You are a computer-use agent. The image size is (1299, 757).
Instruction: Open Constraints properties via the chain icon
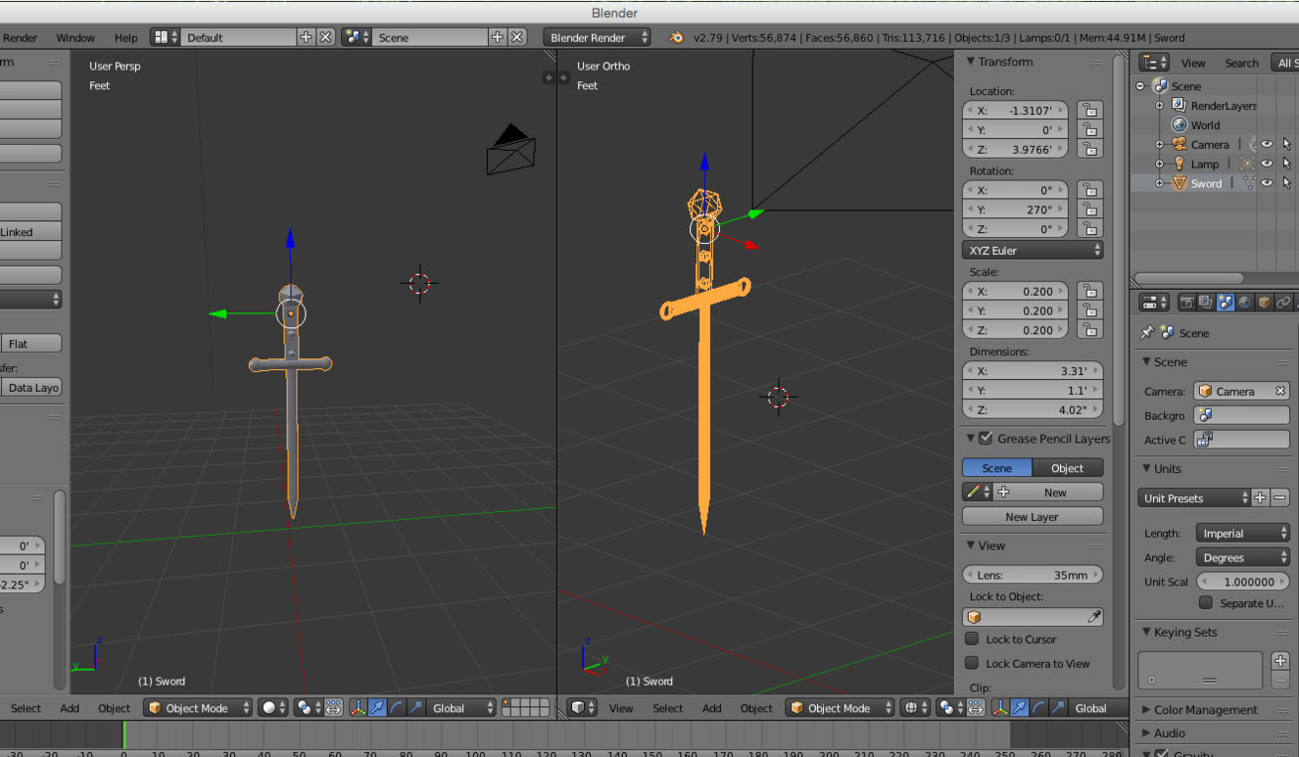click(1284, 302)
